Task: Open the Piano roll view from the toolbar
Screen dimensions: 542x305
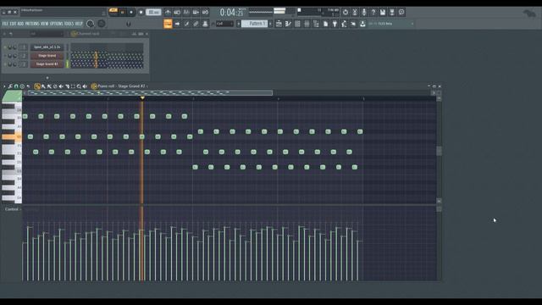Action: tap(288, 24)
